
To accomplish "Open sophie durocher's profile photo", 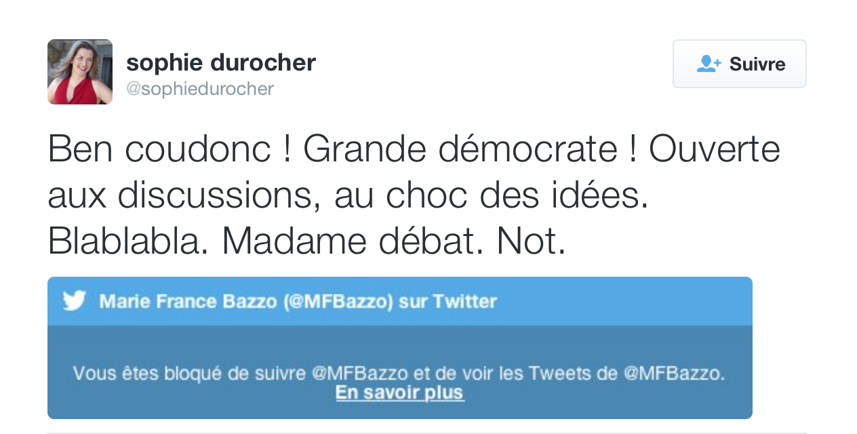I will click(x=80, y=72).
